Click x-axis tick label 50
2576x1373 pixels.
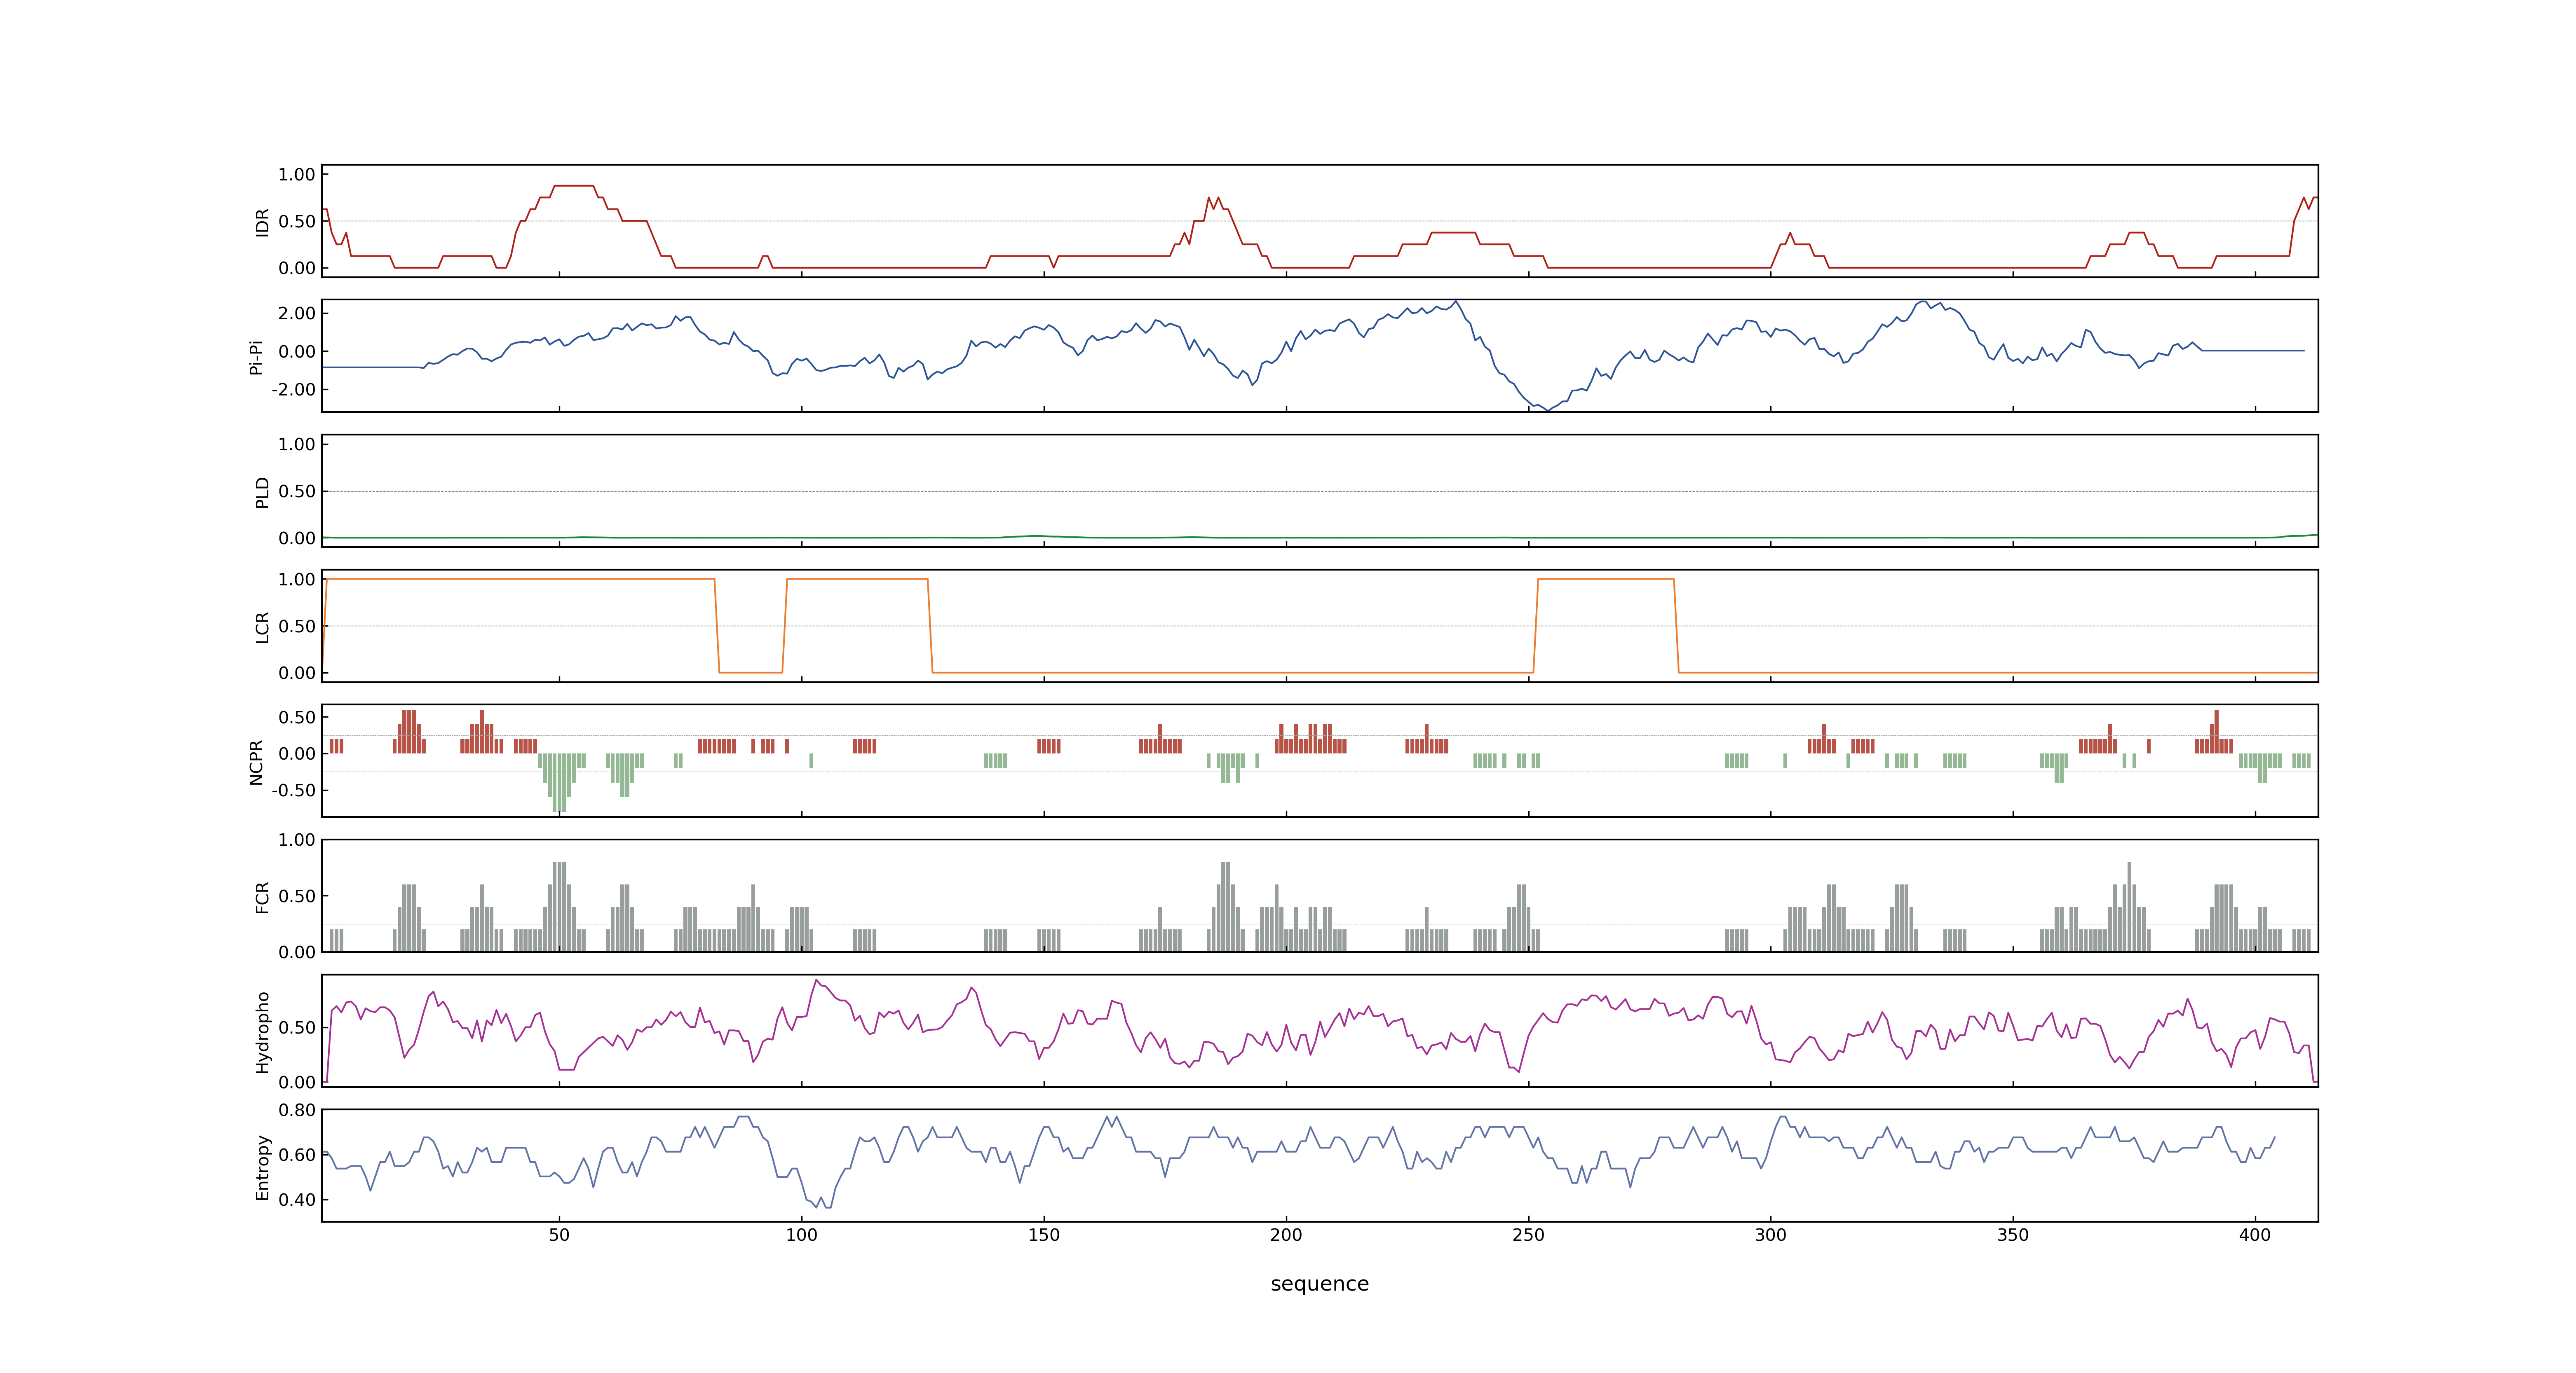pos(559,1234)
